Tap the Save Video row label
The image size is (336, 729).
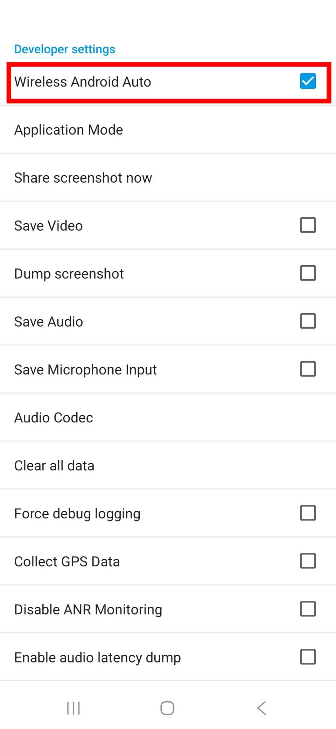pyautogui.click(x=48, y=226)
